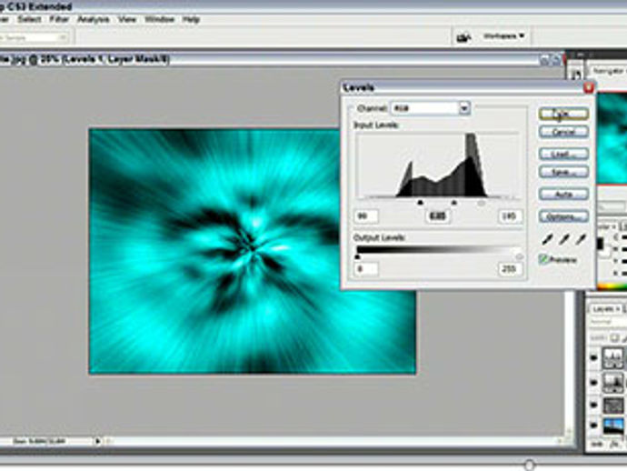Click the document horizontal scrollbar

333,441
